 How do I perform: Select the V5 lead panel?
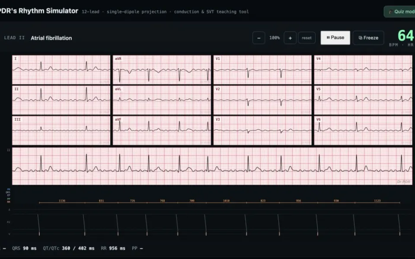pyautogui.click(x=363, y=100)
